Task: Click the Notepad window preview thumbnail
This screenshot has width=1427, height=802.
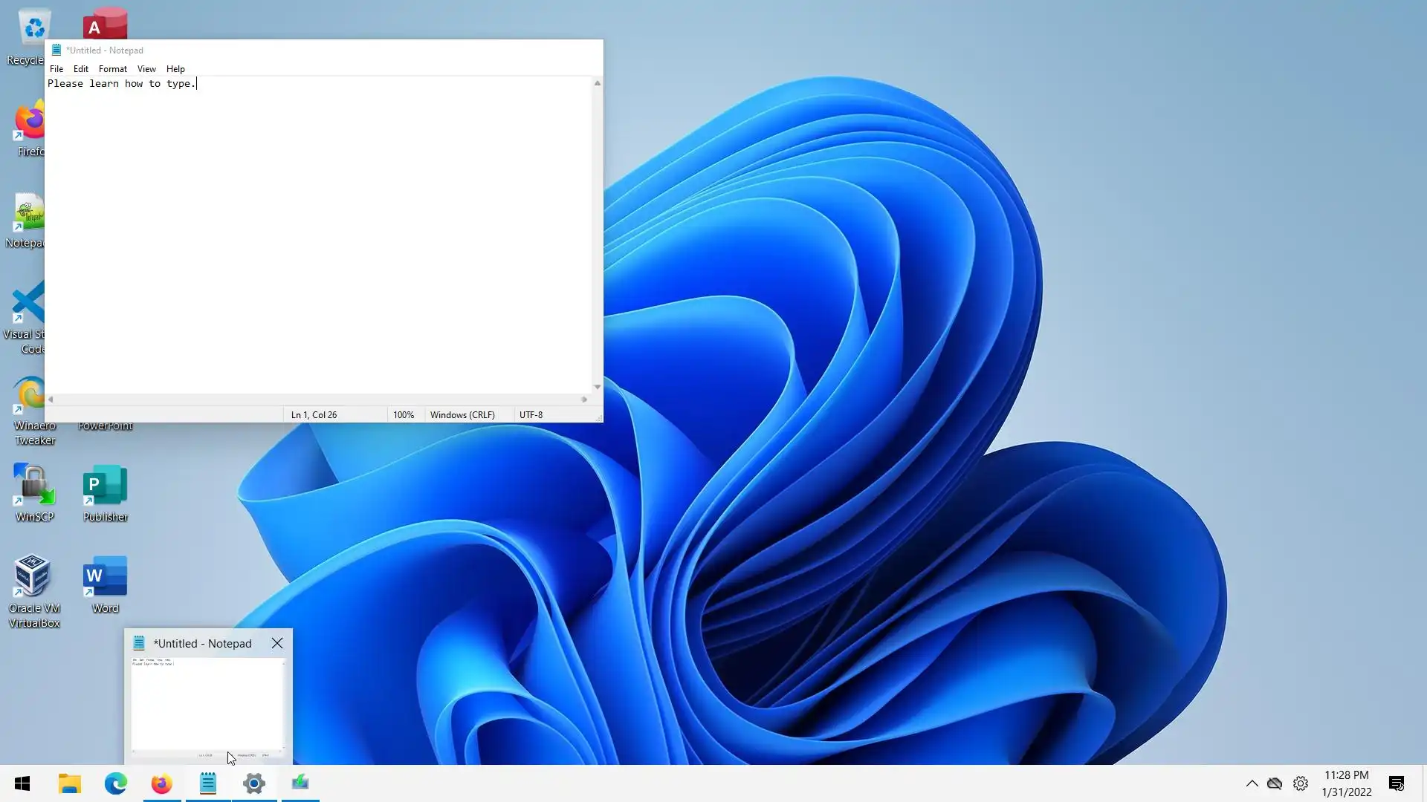Action: pos(208,705)
